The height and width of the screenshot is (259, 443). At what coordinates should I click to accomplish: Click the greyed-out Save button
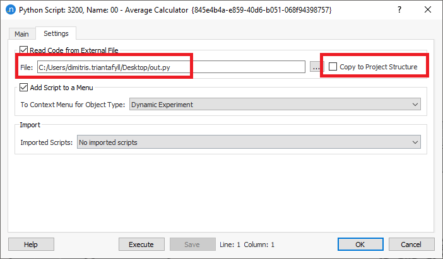(x=192, y=245)
